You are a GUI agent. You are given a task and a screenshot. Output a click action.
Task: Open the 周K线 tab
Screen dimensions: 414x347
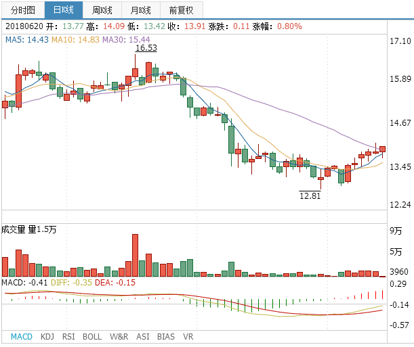[x=102, y=10]
